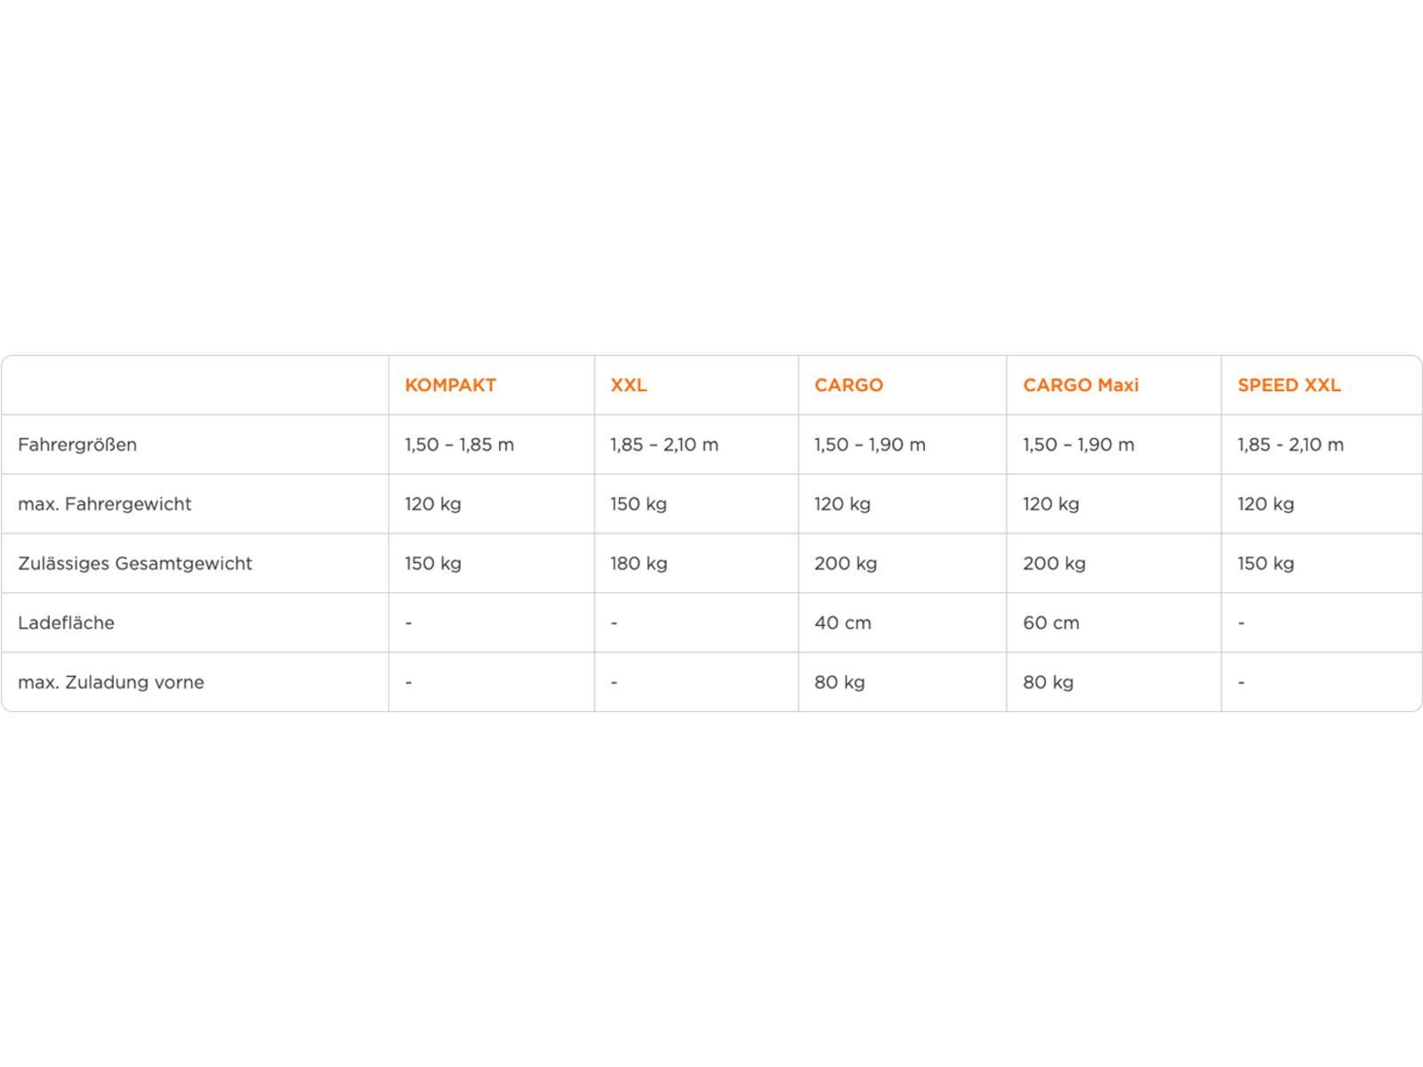1423x1067 pixels.
Task: Click the SPEED XXL 150 kg cell
Action: point(1266,564)
